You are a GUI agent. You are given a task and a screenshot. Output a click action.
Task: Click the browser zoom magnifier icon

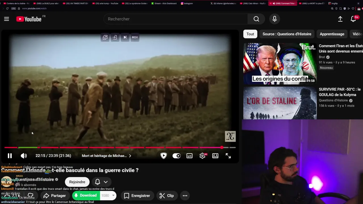tap(332, 8)
